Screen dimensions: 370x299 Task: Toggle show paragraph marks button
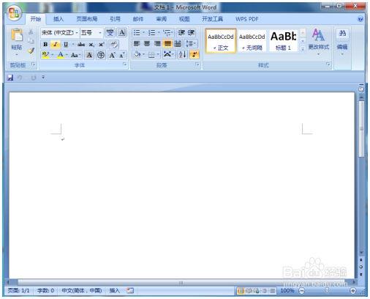click(195, 54)
